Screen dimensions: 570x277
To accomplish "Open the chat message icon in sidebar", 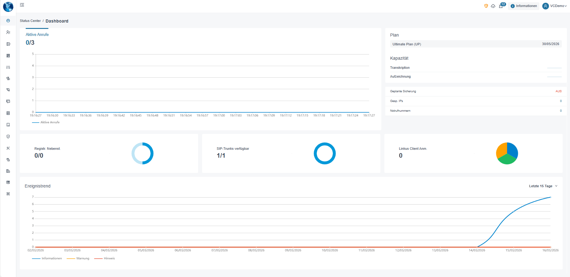I will coord(8,101).
